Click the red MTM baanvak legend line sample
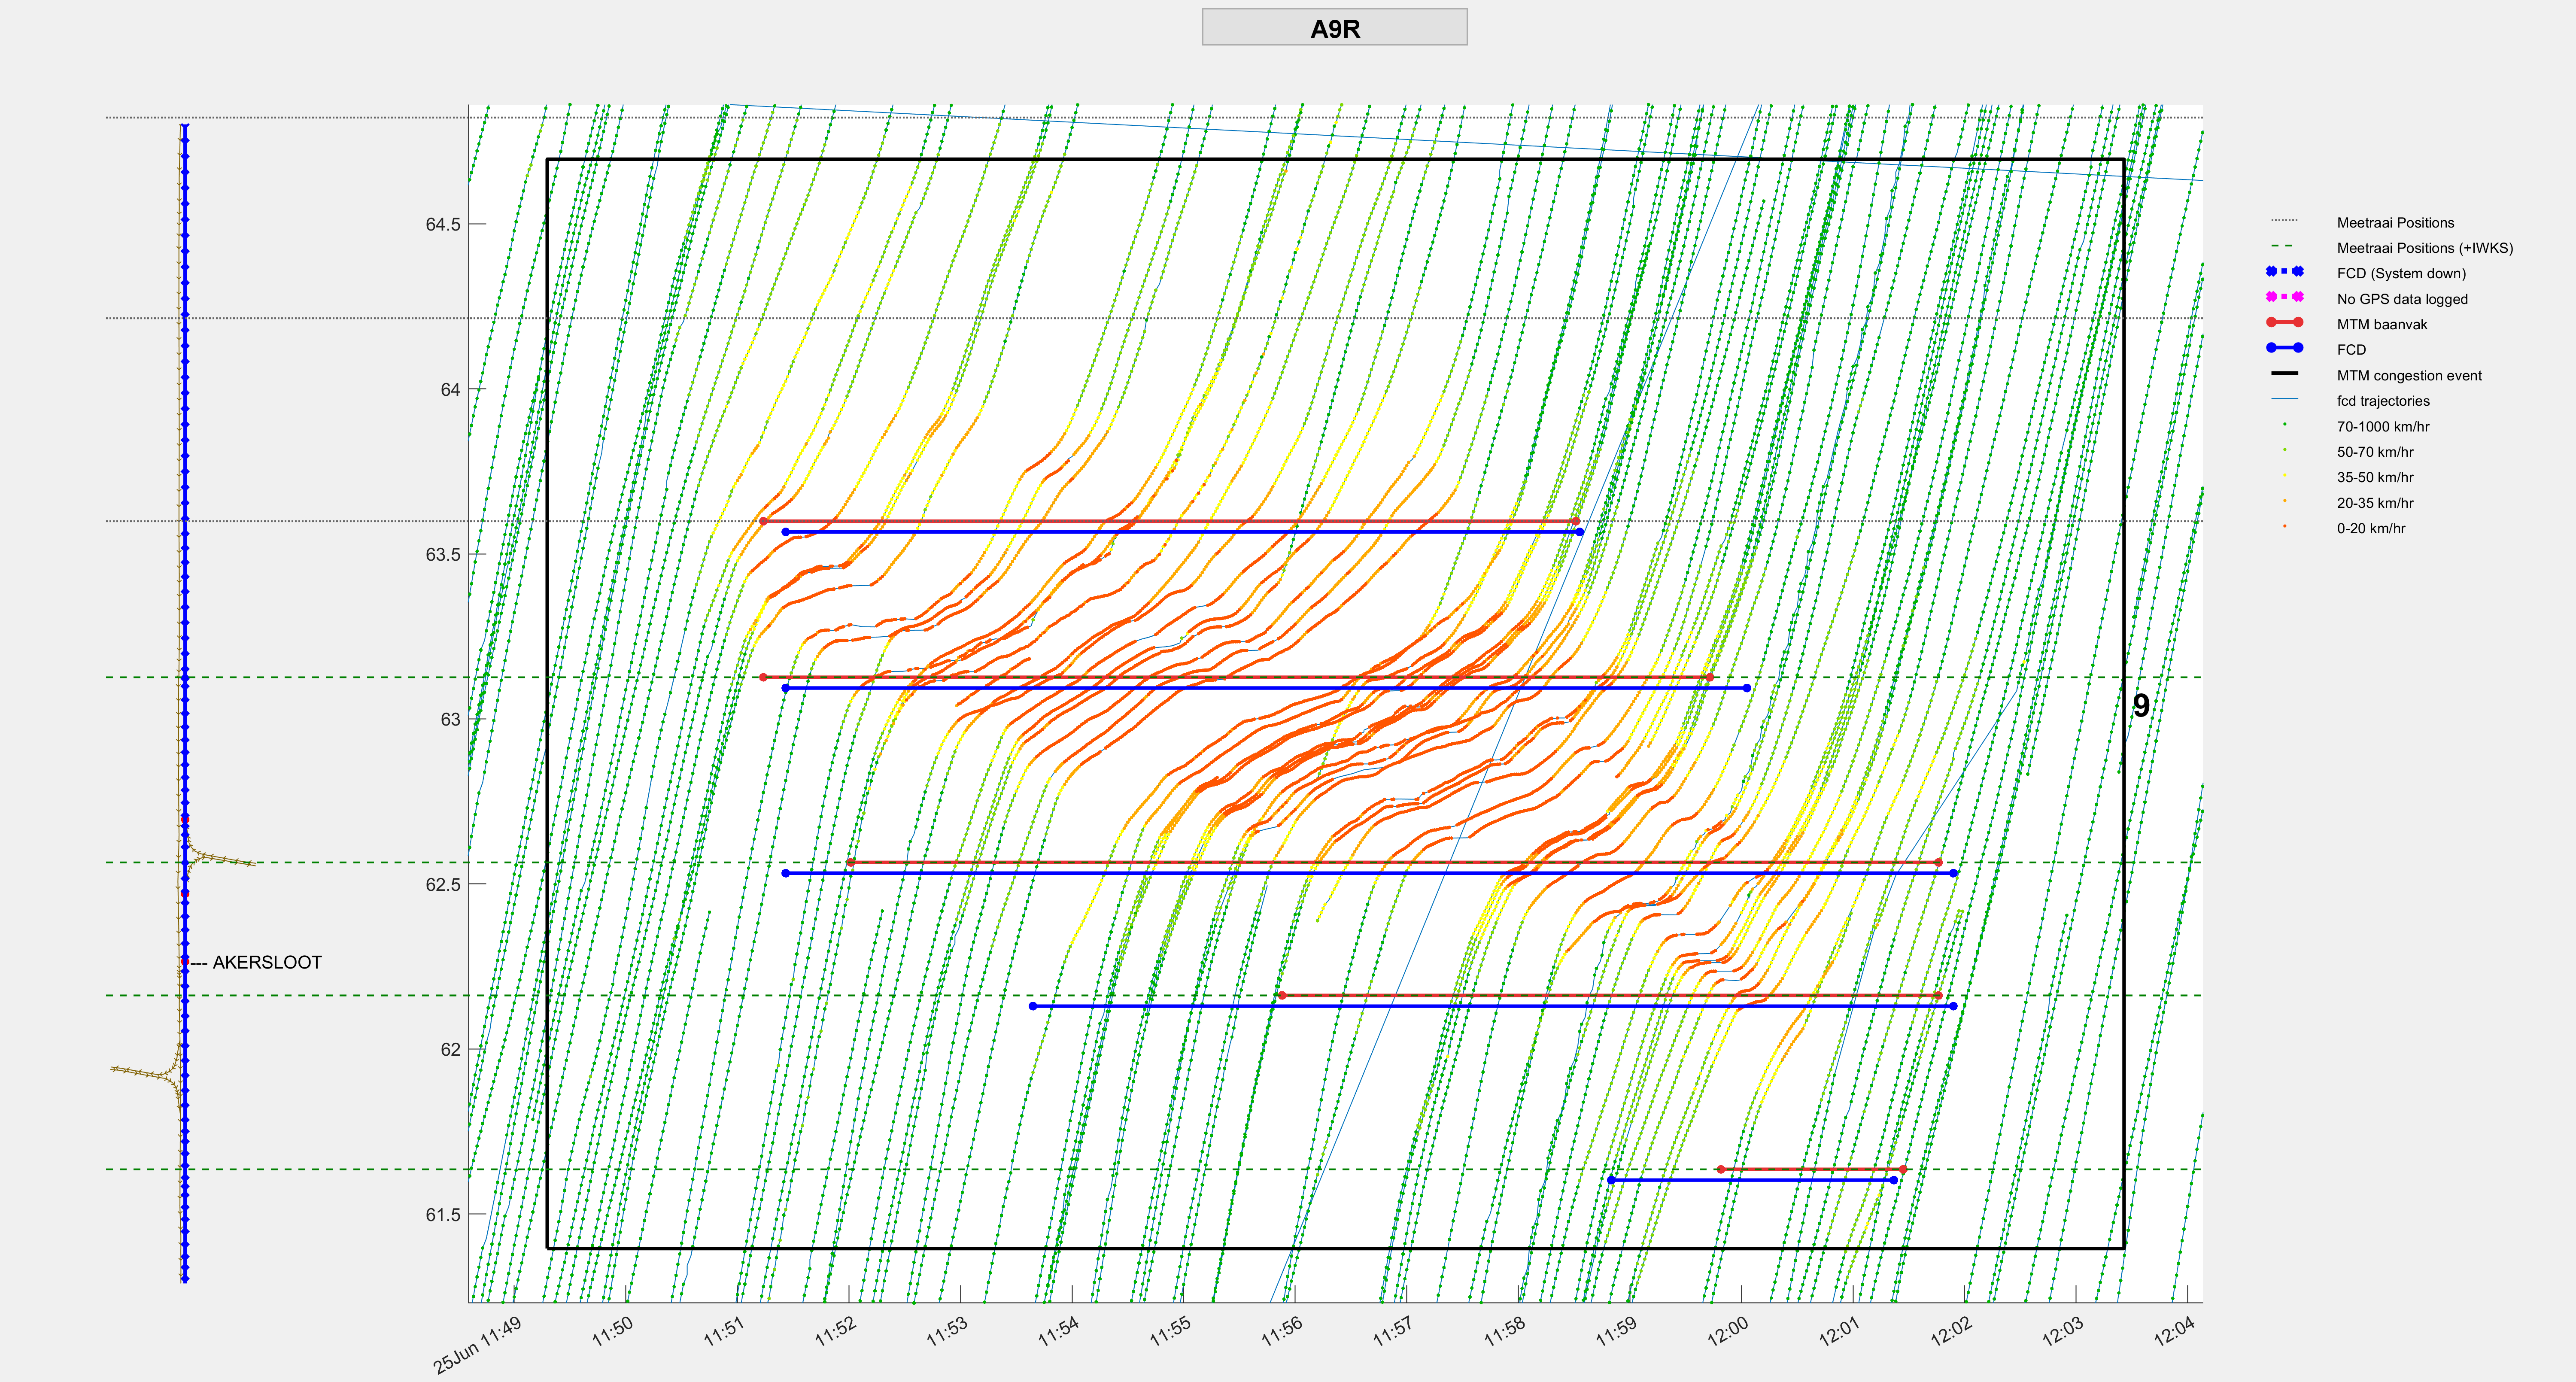This screenshot has width=2576, height=1382. click(2284, 322)
